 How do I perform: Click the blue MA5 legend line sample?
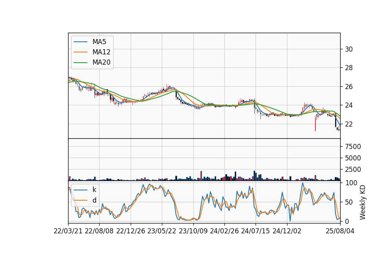point(80,42)
